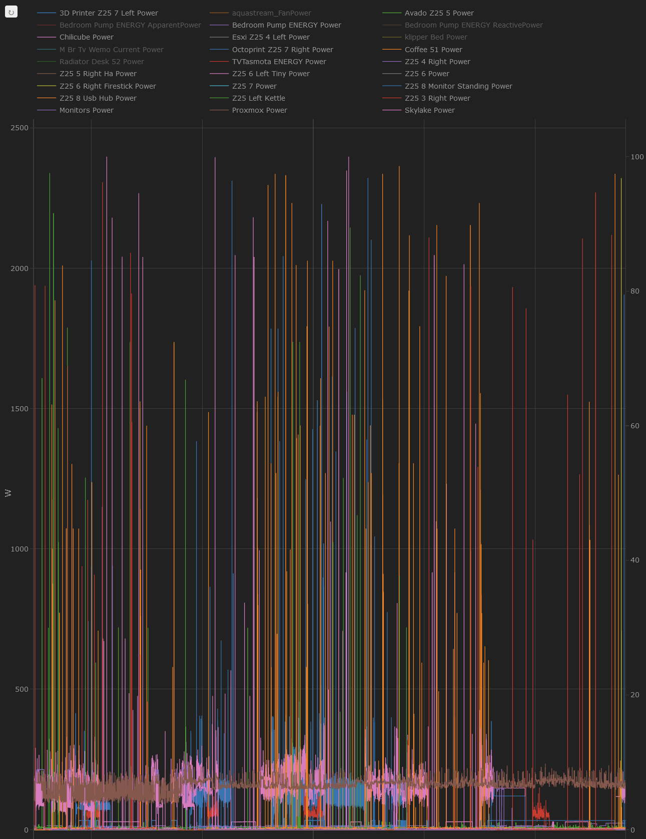This screenshot has width=646, height=839.
Task: Enable Bedroom Pump ENERGY ApparentPower trace
Action: [x=130, y=25]
